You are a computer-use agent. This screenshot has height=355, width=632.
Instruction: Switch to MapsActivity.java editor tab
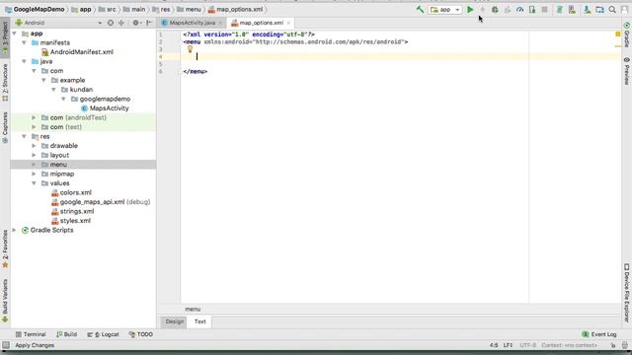click(192, 23)
